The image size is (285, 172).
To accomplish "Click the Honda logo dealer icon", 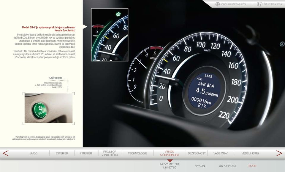I will click(x=259, y=4).
